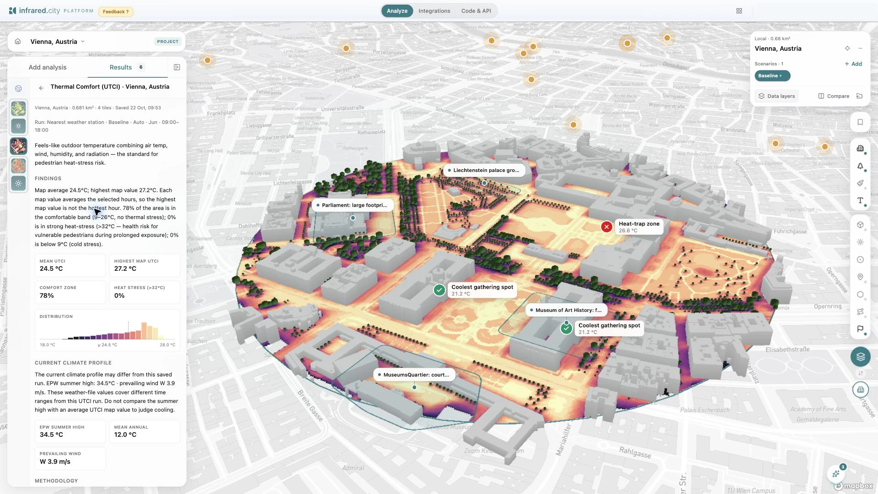Open the Integrations top tab

[434, 11]
